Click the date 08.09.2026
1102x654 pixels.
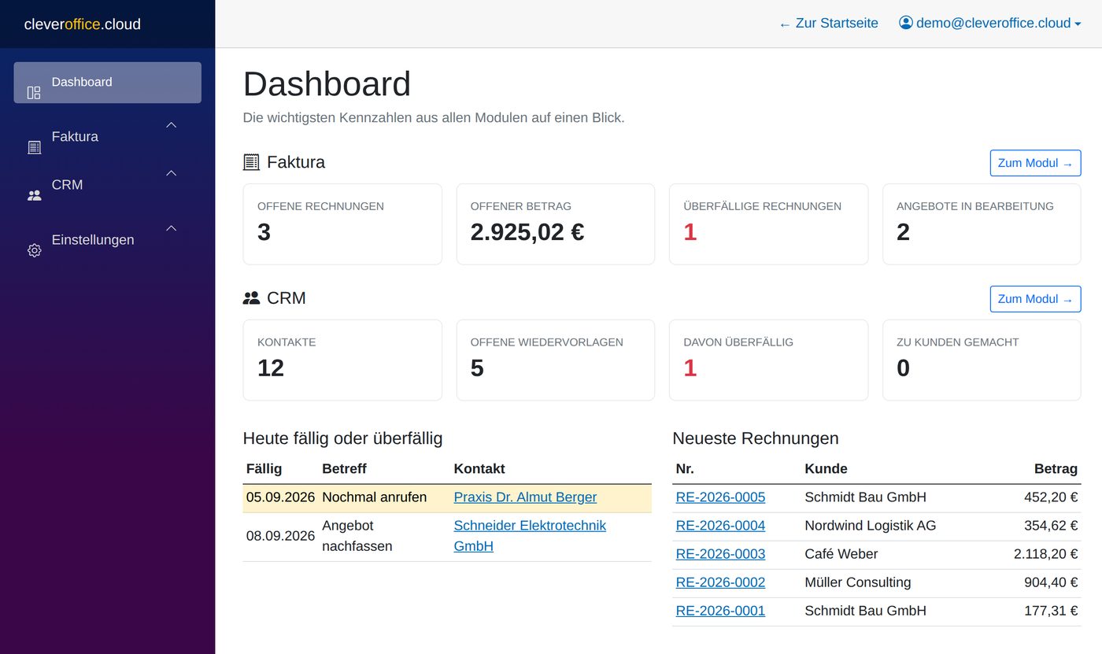pos(280,536)
